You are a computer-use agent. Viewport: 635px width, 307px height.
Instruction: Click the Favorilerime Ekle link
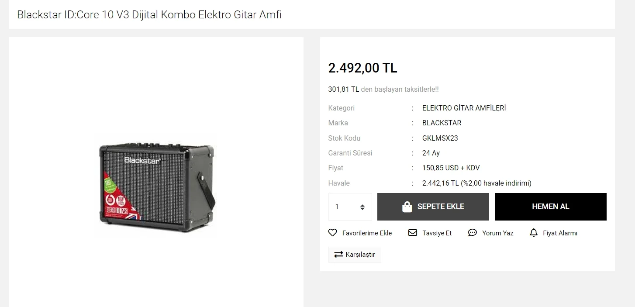[x=367, y=233]
